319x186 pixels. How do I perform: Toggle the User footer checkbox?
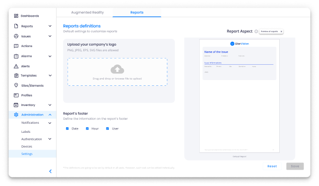pos(107,128)
